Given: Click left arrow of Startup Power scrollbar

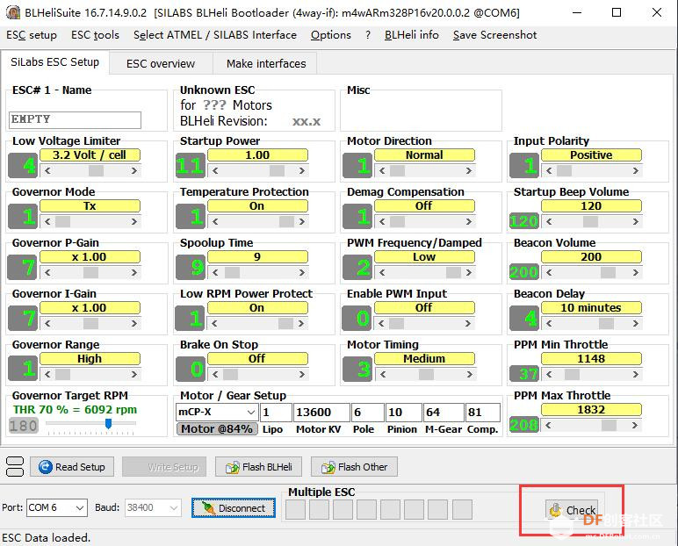Looking at the screenshot, I should (215, 171).
